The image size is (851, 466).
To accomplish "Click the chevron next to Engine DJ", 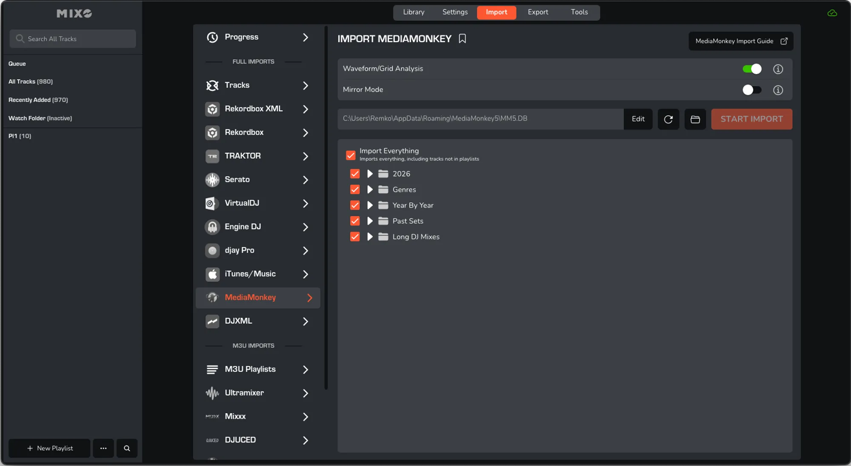I will click(306, 227).
